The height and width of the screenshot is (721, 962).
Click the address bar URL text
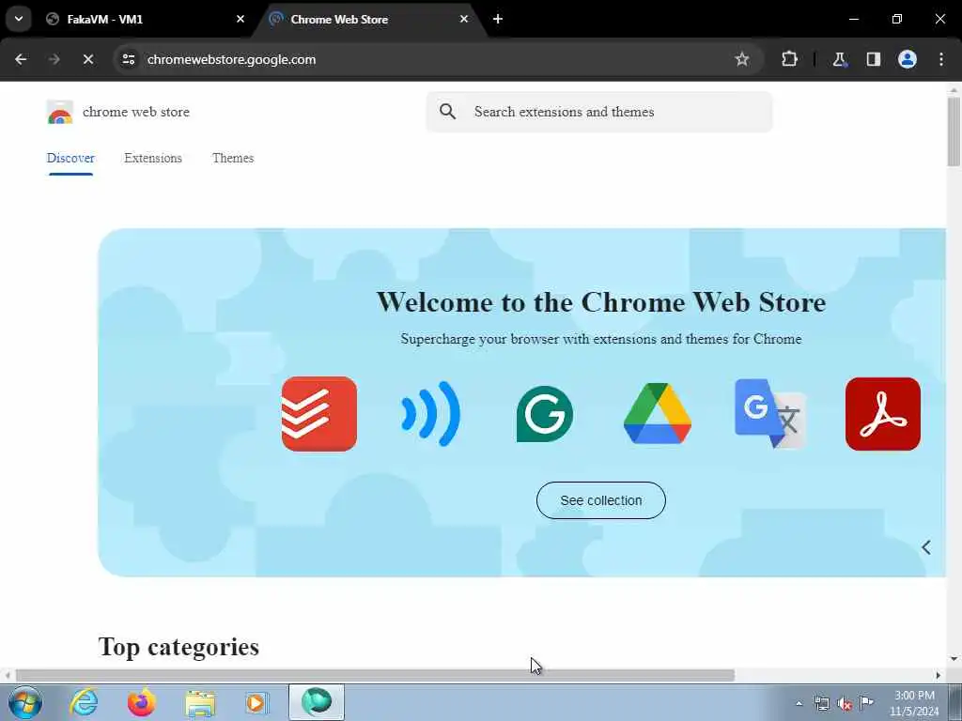(231, 59)
